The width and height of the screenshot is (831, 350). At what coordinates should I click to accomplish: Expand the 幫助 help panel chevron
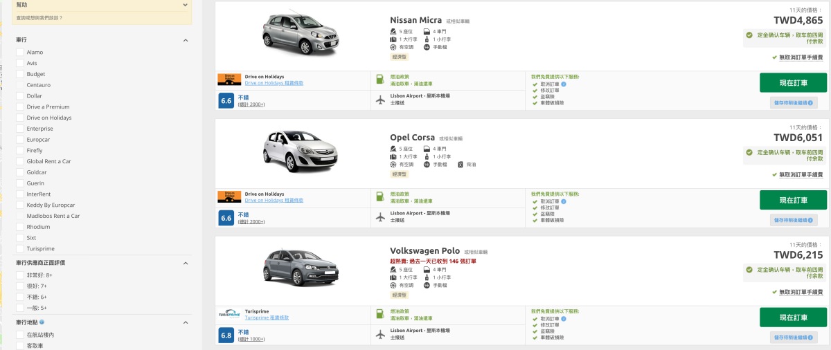click(186, 5)
